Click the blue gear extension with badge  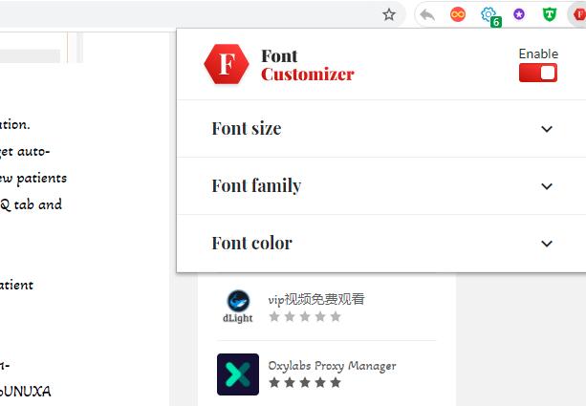click(489, 15)
